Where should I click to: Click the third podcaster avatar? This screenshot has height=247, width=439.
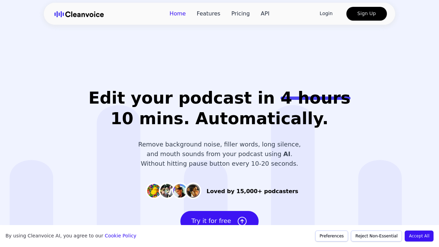tap(180, 190)
